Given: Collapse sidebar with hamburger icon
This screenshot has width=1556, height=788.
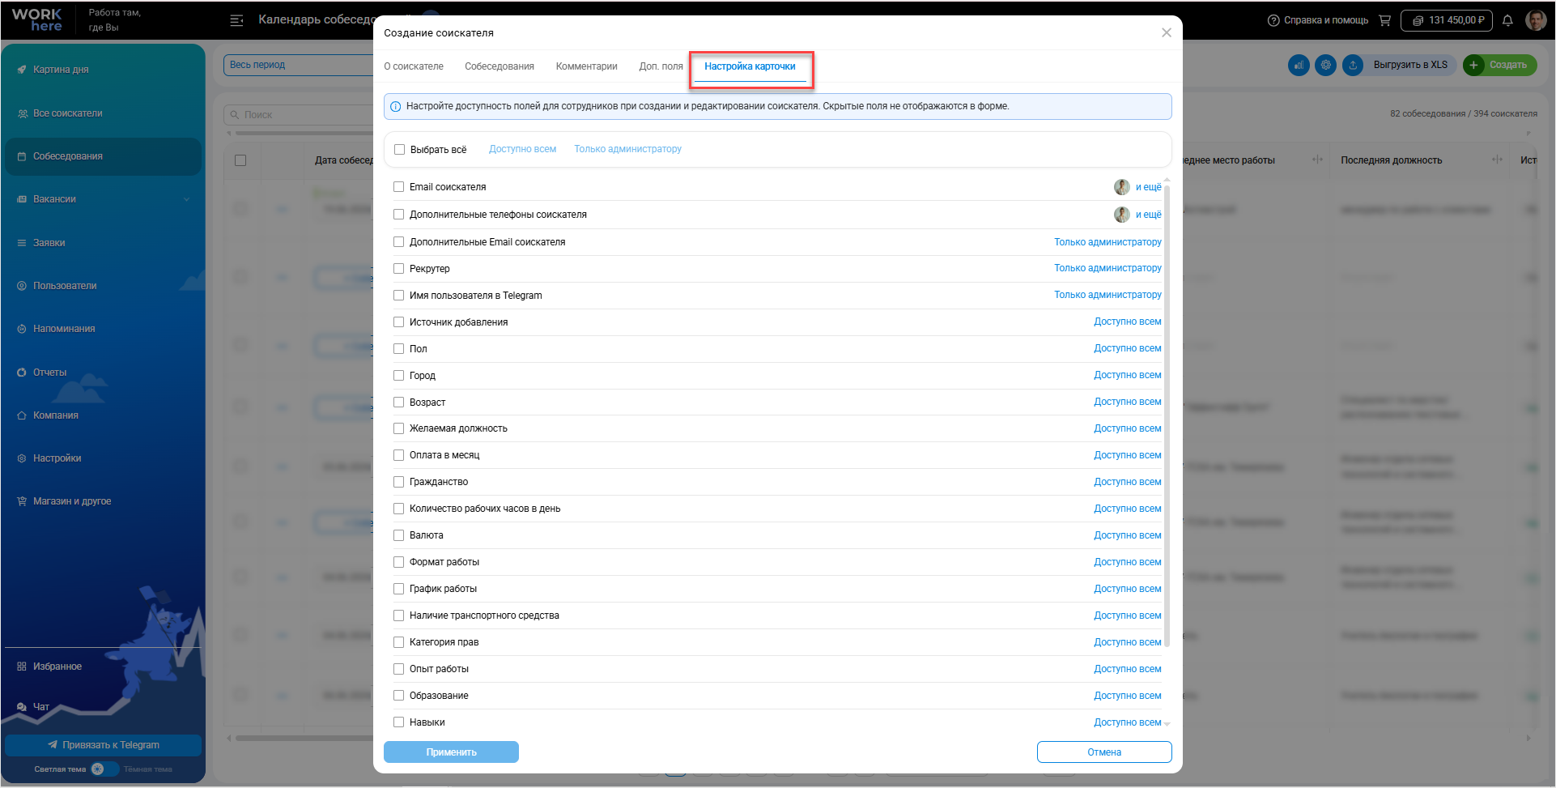Looking at the screenshot, I should pos(236,20).
